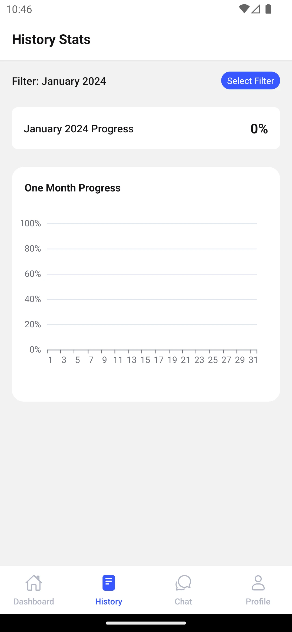The height and width of the screenshot is (632, 292).
Task: Tap the cellular signal icon
Action: tap(255, 9)
